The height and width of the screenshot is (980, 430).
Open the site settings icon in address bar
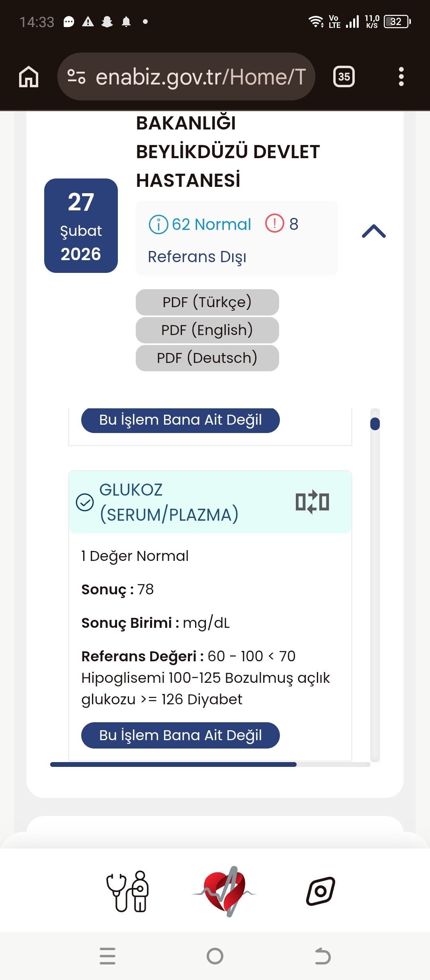coord(76,76)
